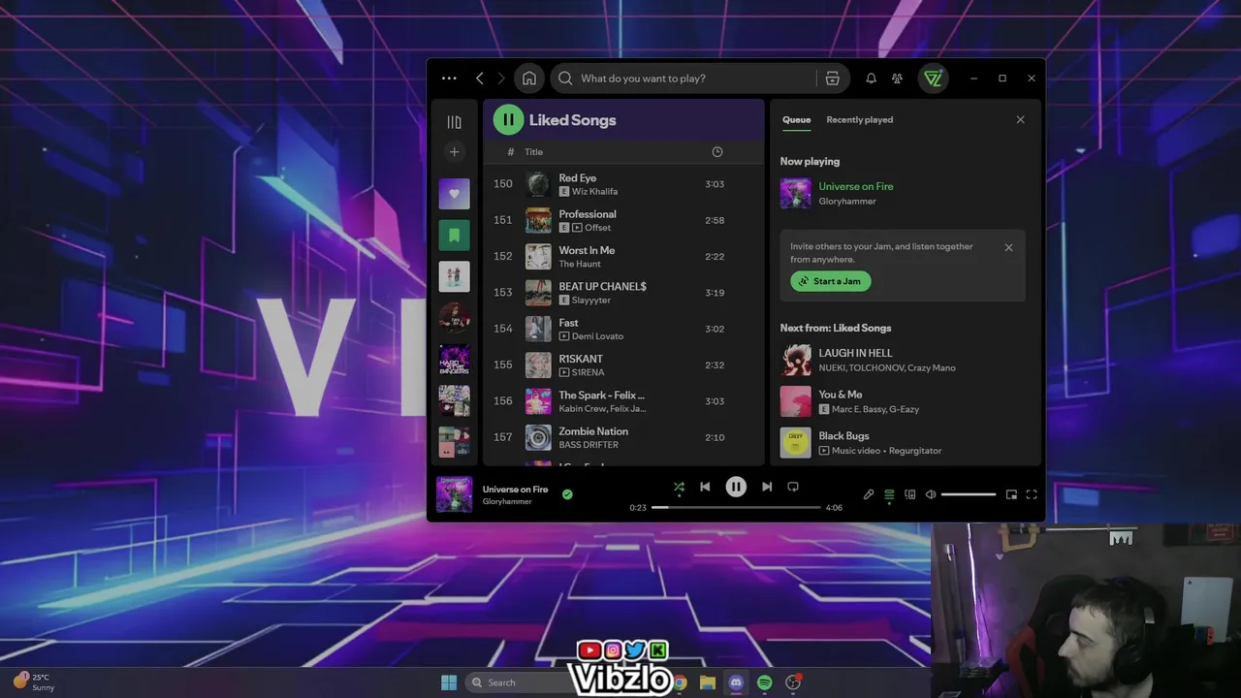Sort by Title column header
The width and height of the screenshot is (1241, 698).
[533, 152]
